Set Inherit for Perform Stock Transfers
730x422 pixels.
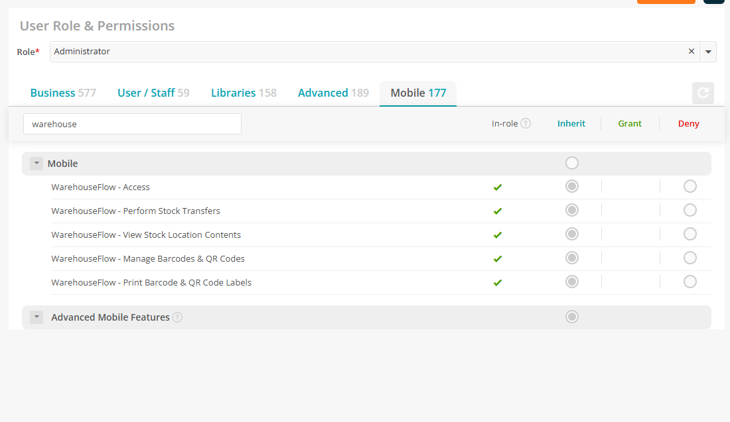pyautogui.click(x=571, y=210)
